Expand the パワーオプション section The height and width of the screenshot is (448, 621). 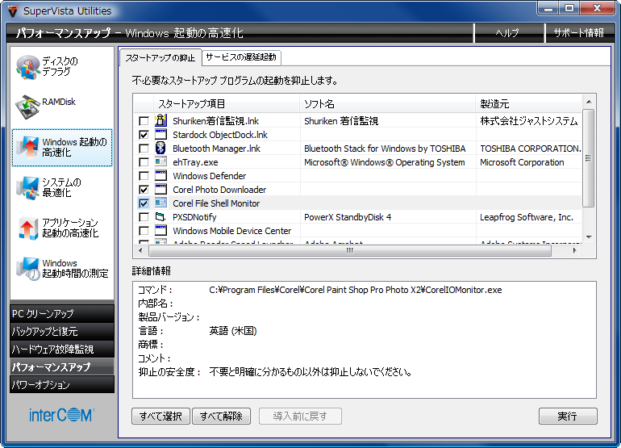[62, 384]
